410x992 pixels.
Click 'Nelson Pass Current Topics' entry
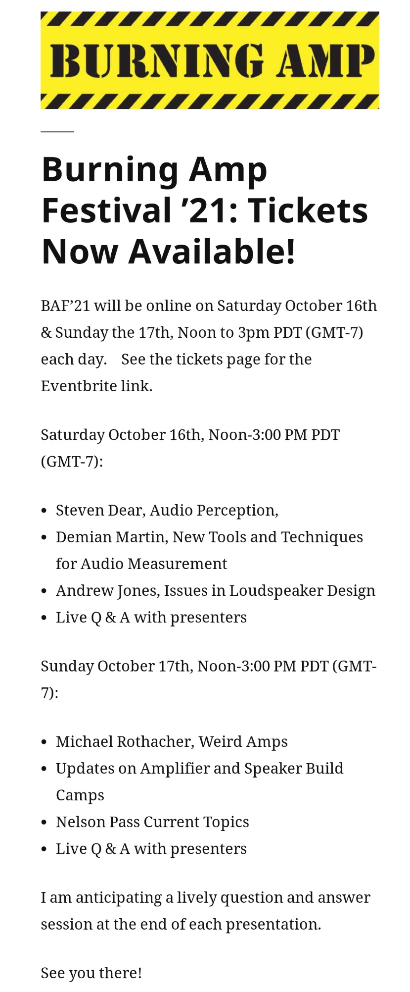pos(152,822)
